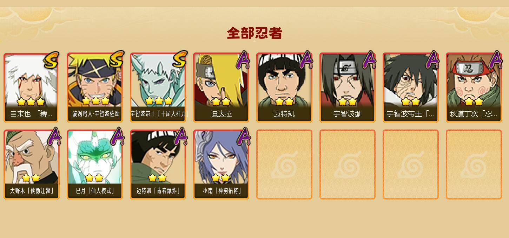
Task: Open the 宇智波鼬 ninja card
Action: click(x=348, y=87)
